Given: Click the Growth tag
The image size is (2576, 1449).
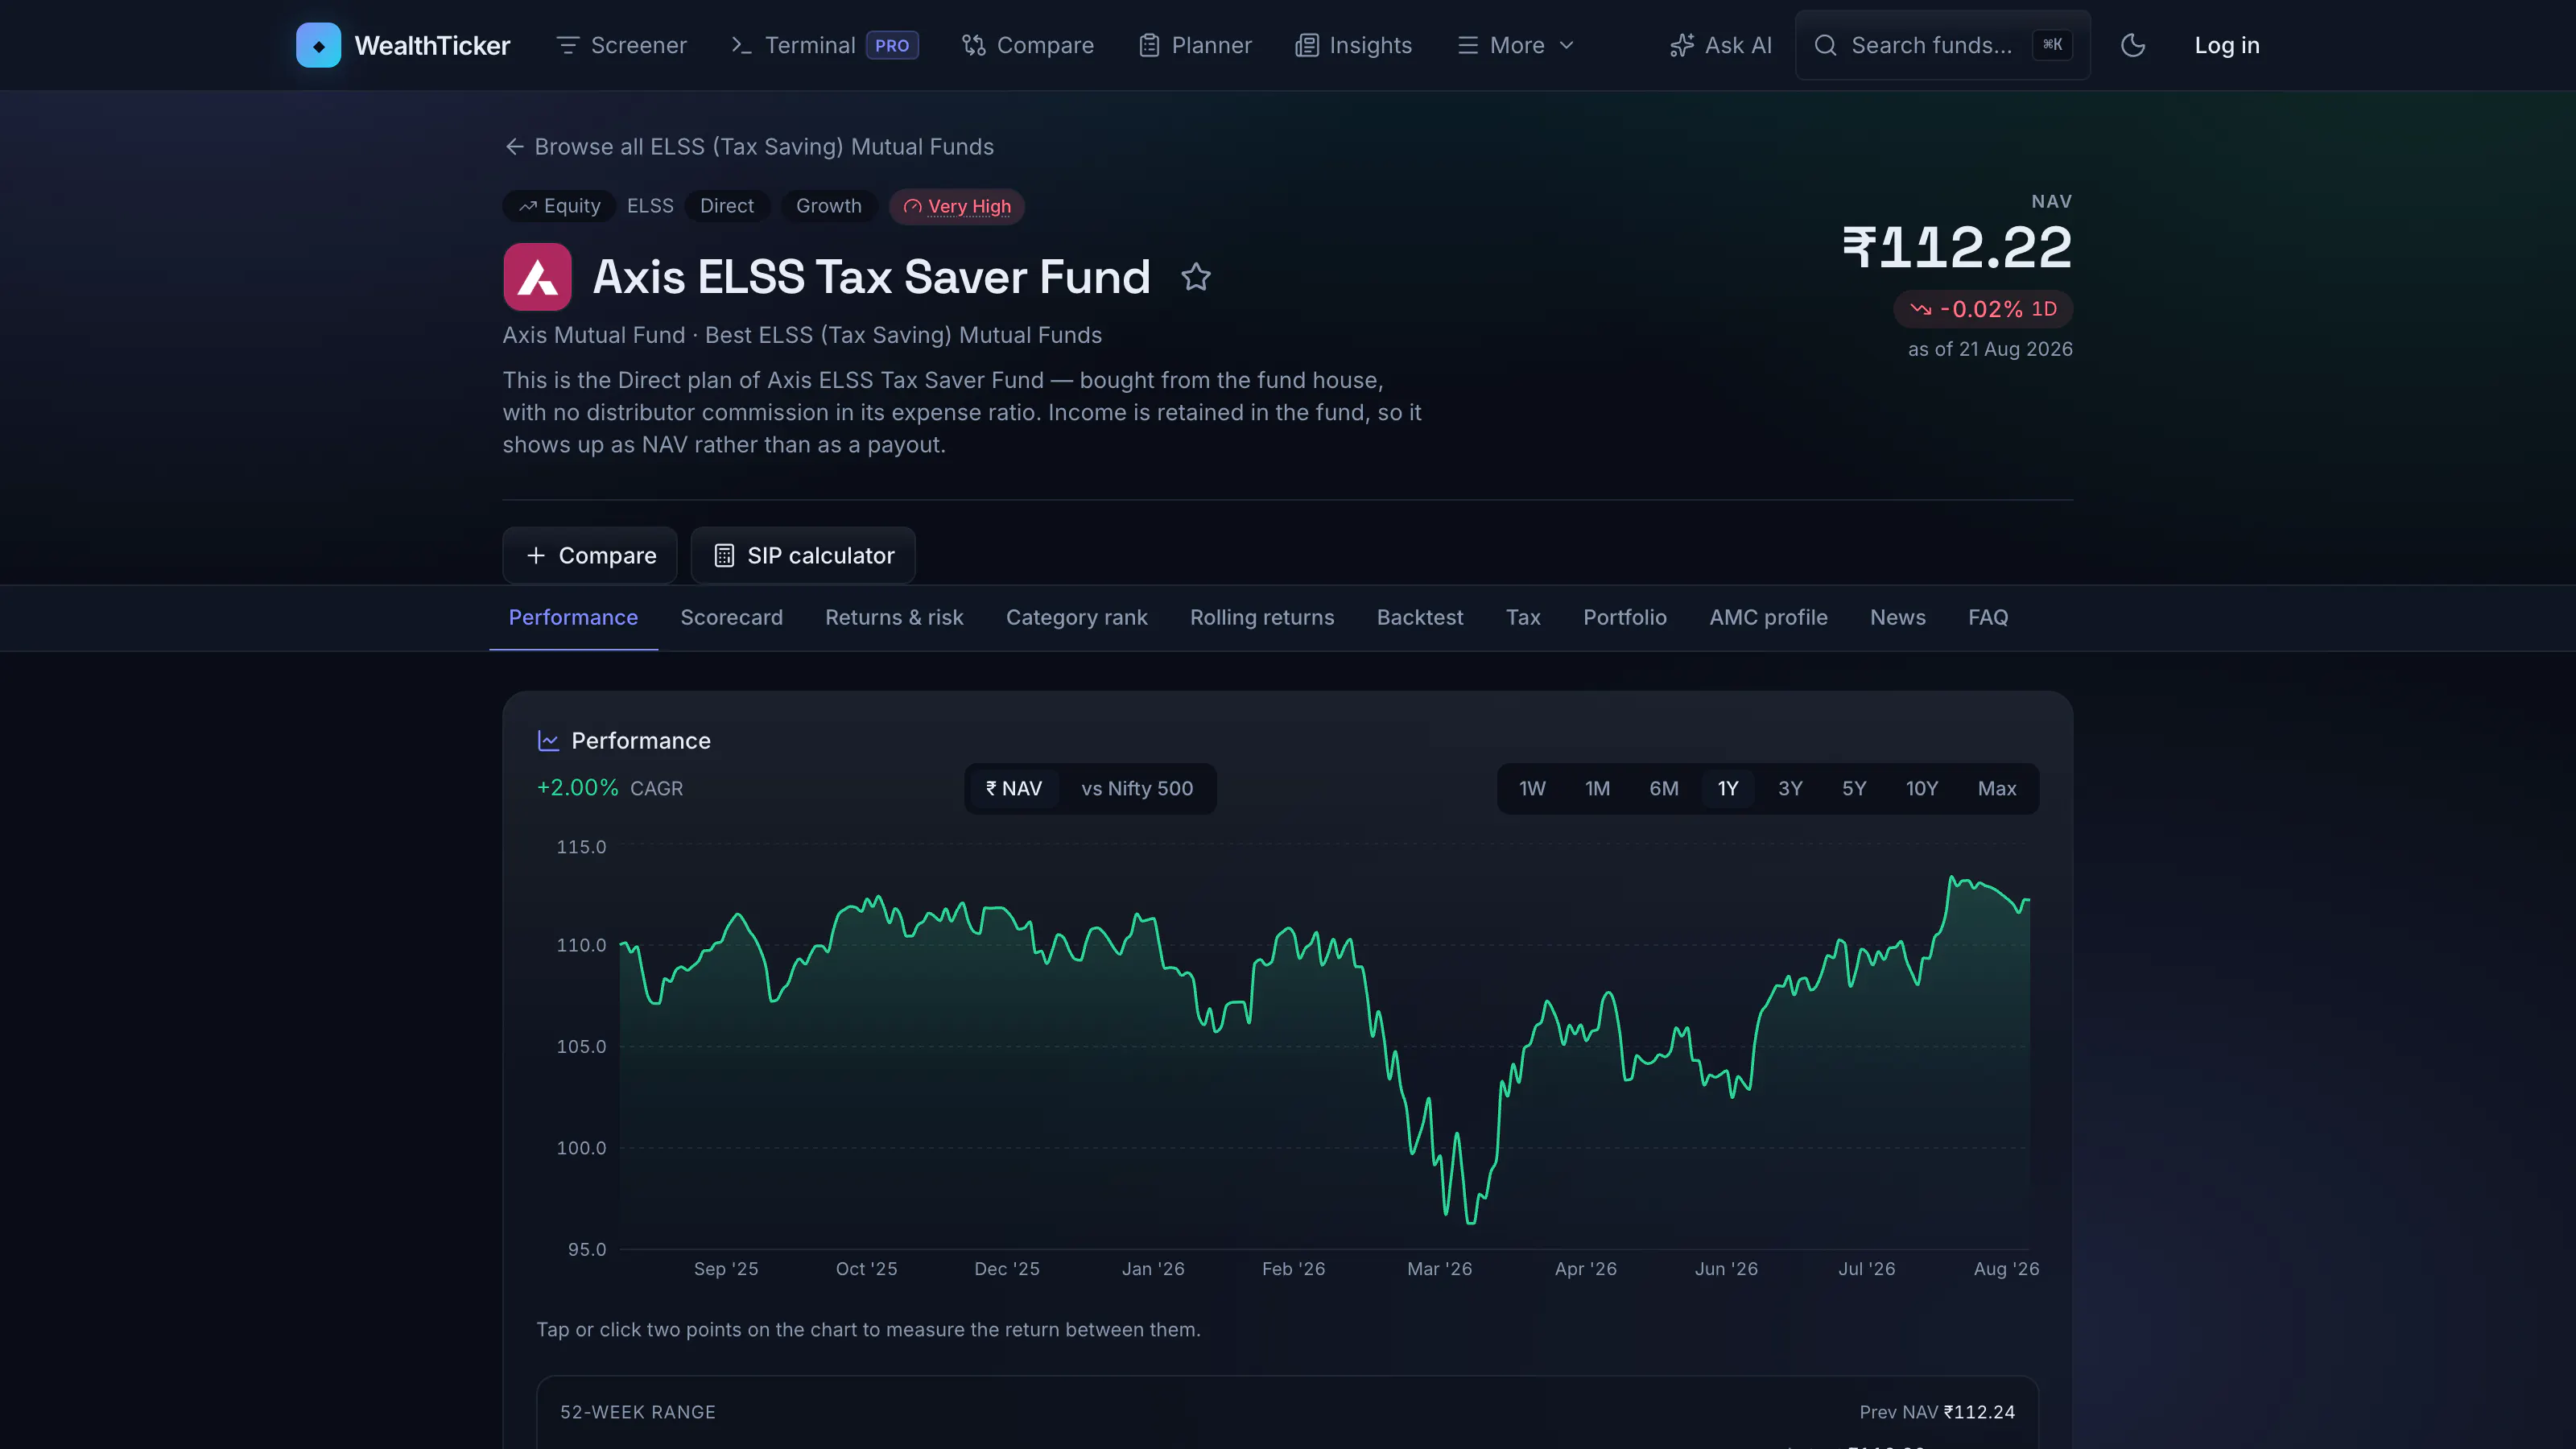Looking at the screenshot, I should click(x=828, y=207).
